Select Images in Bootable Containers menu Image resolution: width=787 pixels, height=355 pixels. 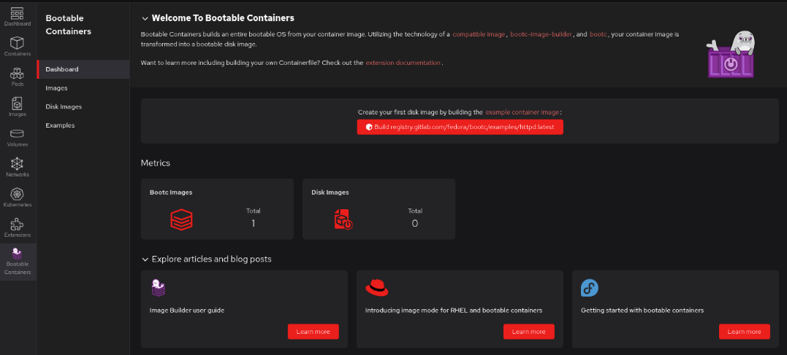pos(56,88)
